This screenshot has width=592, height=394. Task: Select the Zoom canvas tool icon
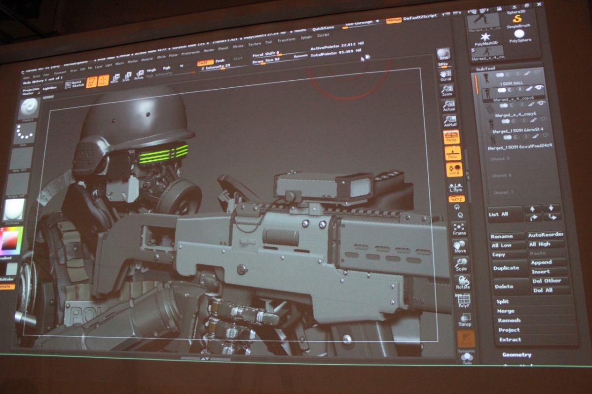[446, 90]
